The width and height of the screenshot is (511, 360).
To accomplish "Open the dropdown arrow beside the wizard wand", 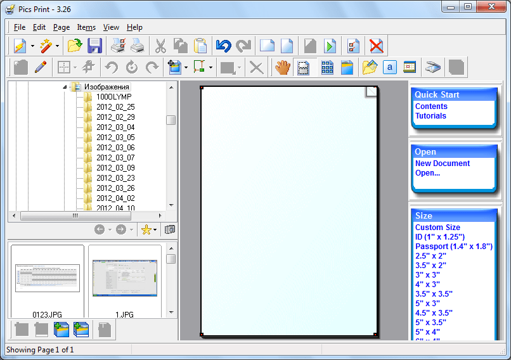I will (x=57, y=46).
